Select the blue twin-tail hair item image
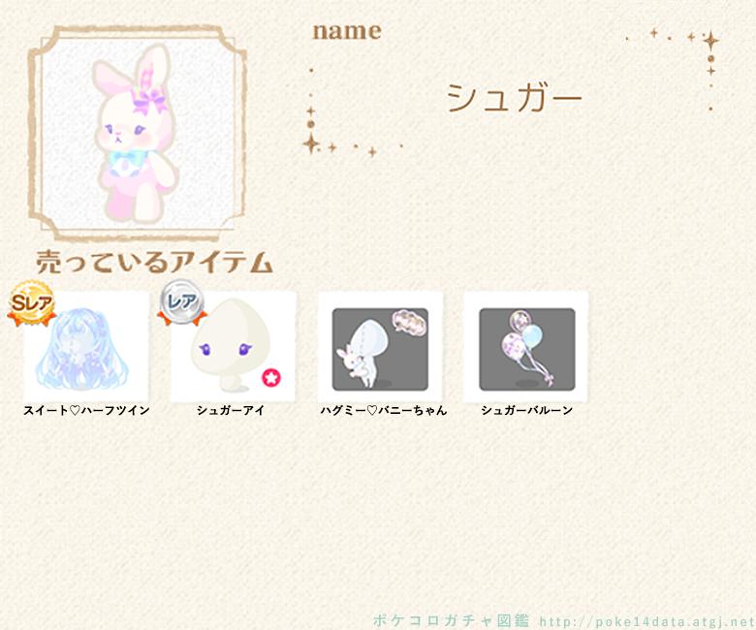756x630 pixels. [x=81, y=348]
